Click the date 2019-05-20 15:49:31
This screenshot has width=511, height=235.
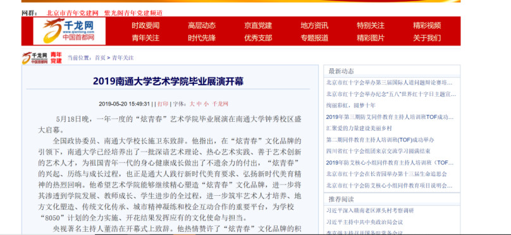(x=124, y=104)
